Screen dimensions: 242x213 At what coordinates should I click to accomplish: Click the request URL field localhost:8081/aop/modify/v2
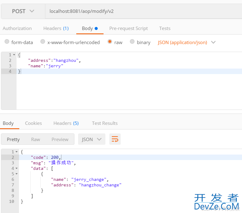[144, 11]
